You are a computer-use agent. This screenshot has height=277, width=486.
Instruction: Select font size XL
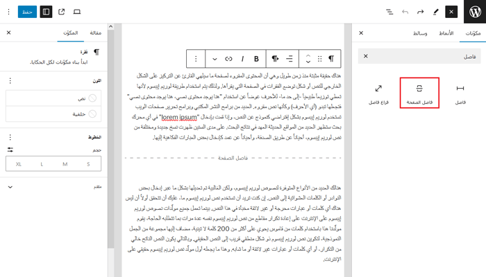coord(18,164)
